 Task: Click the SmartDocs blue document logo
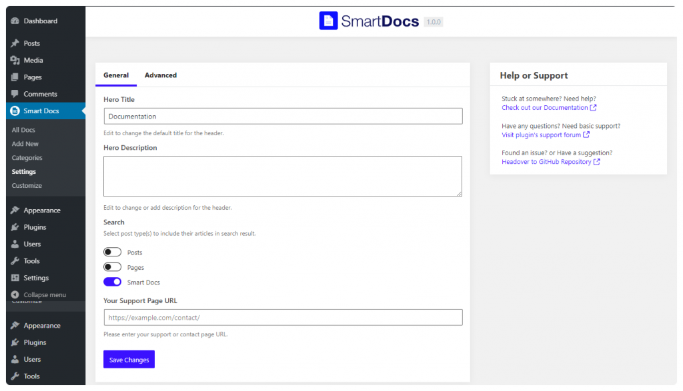328,21
